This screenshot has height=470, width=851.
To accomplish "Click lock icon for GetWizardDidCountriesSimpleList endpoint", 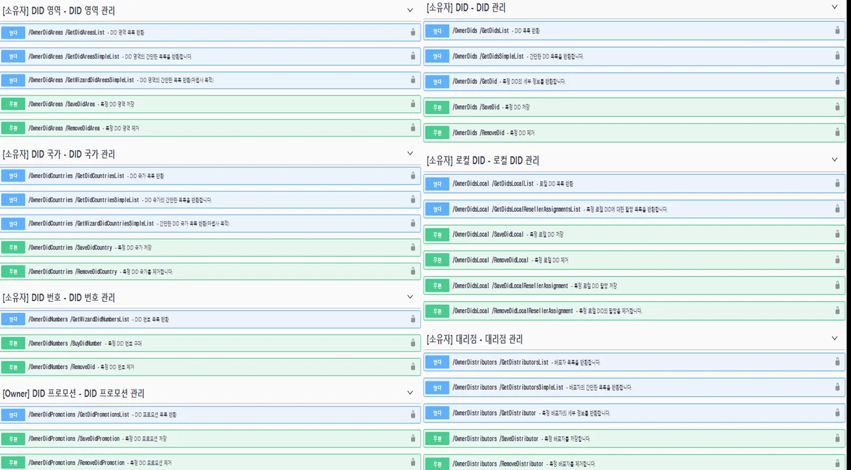I will (x=412, y=223).
